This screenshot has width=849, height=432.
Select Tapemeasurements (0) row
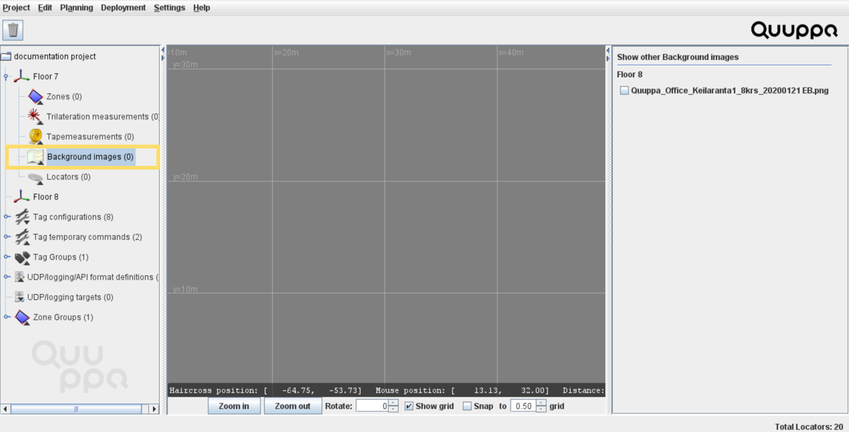[x=90, y=137]
